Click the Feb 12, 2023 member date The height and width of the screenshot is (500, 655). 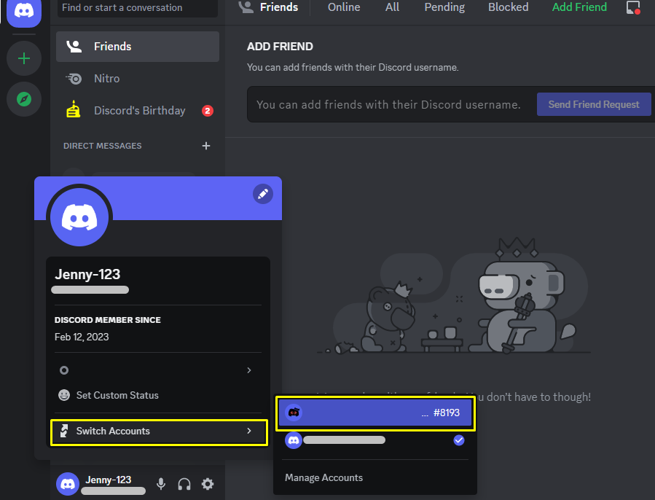pos(82,337)
